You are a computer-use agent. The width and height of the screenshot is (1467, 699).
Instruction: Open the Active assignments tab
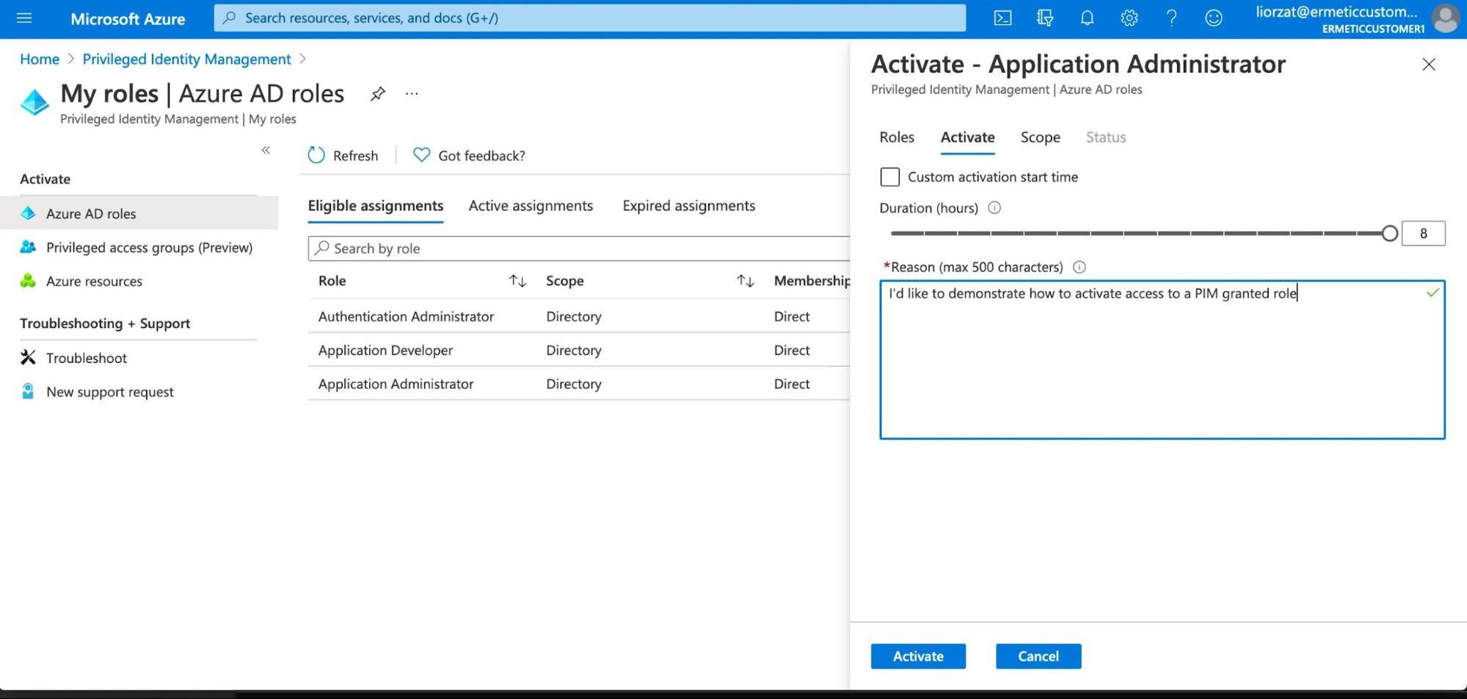[x=531, y=206]
